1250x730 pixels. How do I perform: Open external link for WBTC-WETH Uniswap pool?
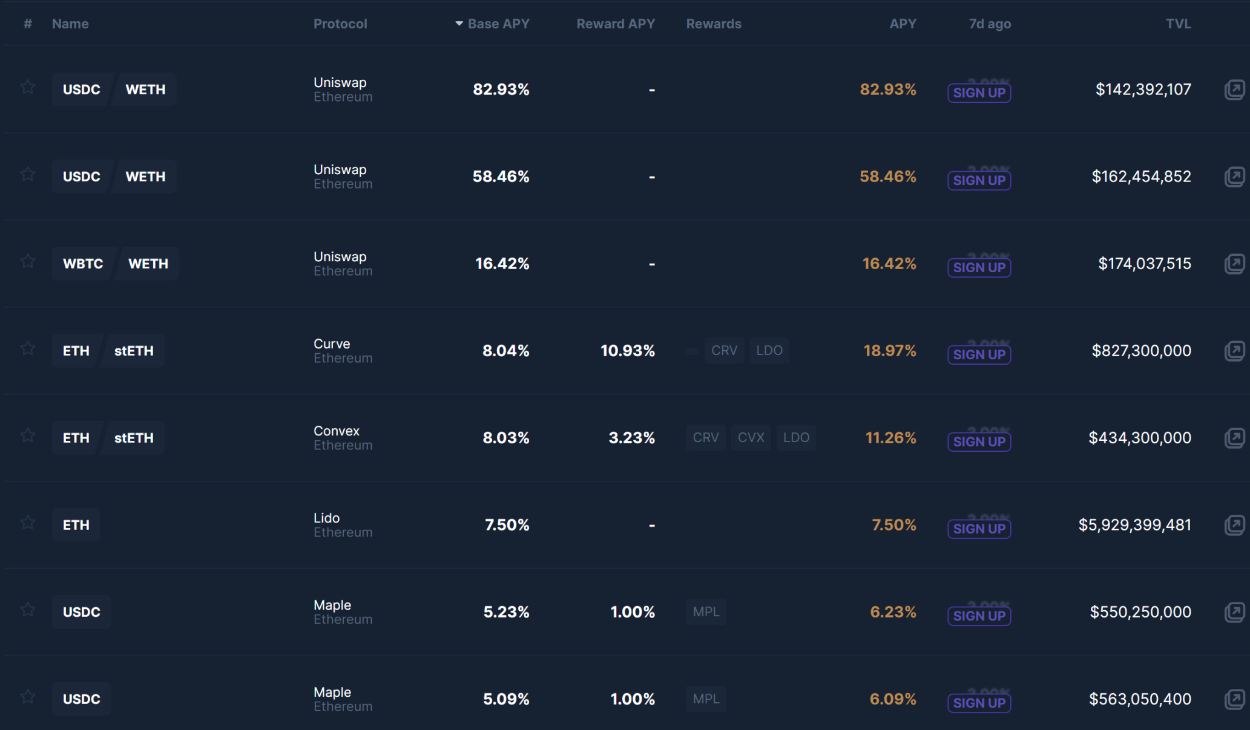tap(1234, 263)
